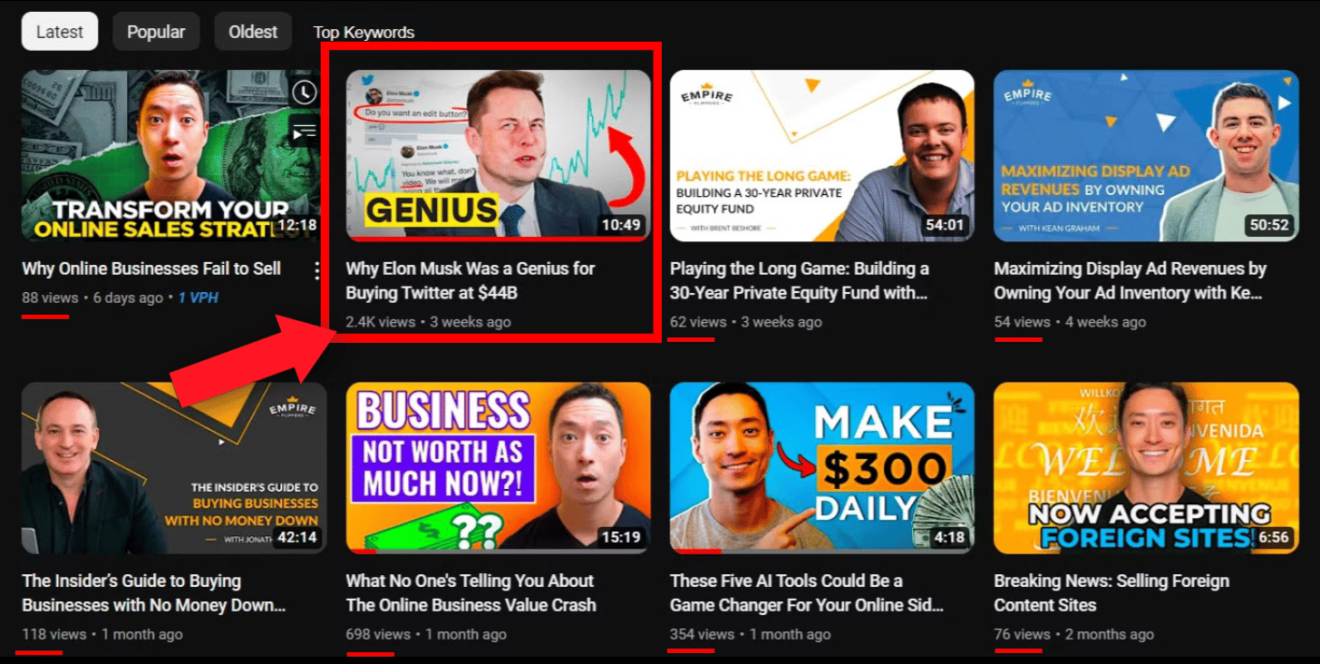Click title The Insider's Guide to Buying Businesses
1320x664 pixels.
click(154, 593)
